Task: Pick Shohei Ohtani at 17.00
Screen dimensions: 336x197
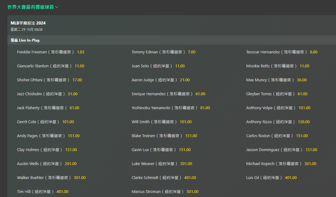Action: [x=49, y=80]
